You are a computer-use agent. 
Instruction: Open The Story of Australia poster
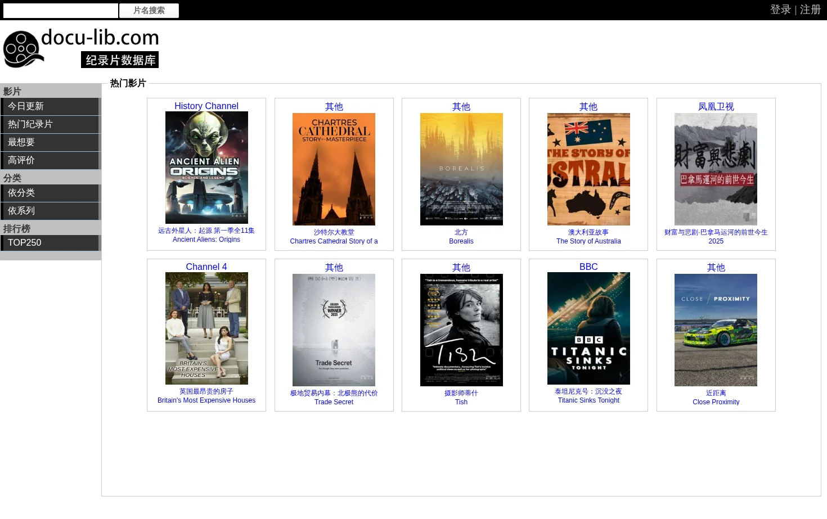588,169
